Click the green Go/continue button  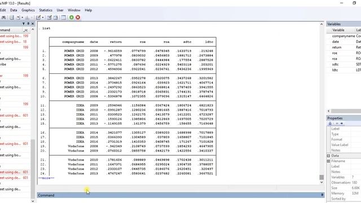pyautogui.click(x=72, y=17)
